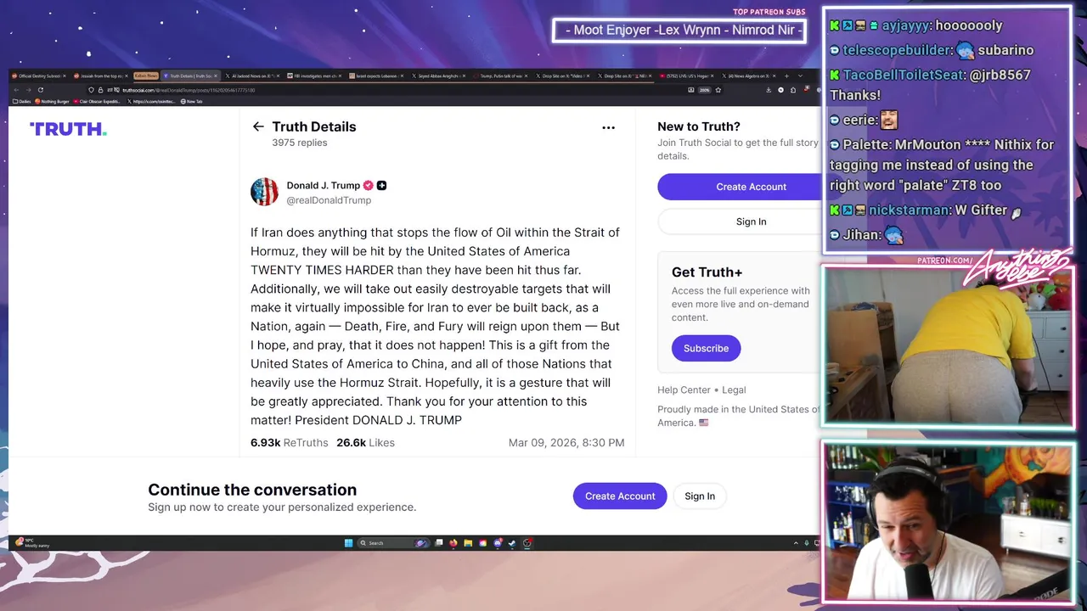This screenshot has width=1087, height=611.
Task: Switch to the FBI investigates tab
Action: pyautogui.click(x=313, y=76)
